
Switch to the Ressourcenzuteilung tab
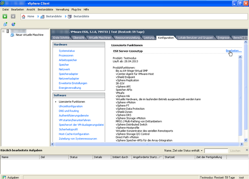coord(128,38)
